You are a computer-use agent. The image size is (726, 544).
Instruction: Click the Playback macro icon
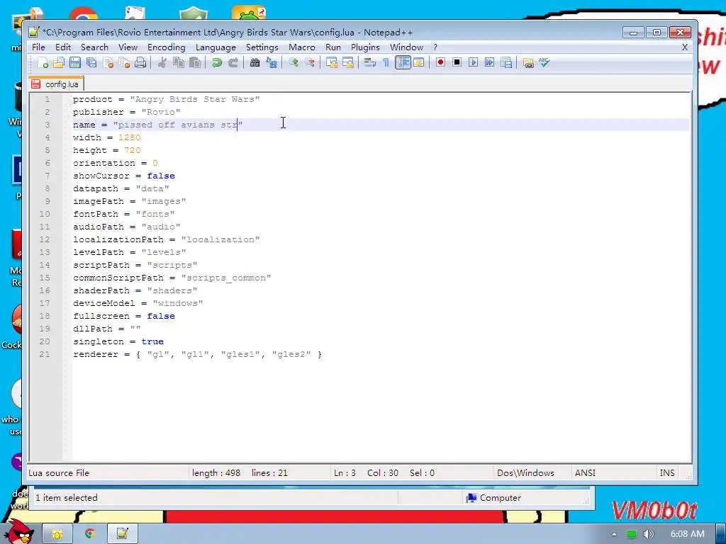coord(473,62)
